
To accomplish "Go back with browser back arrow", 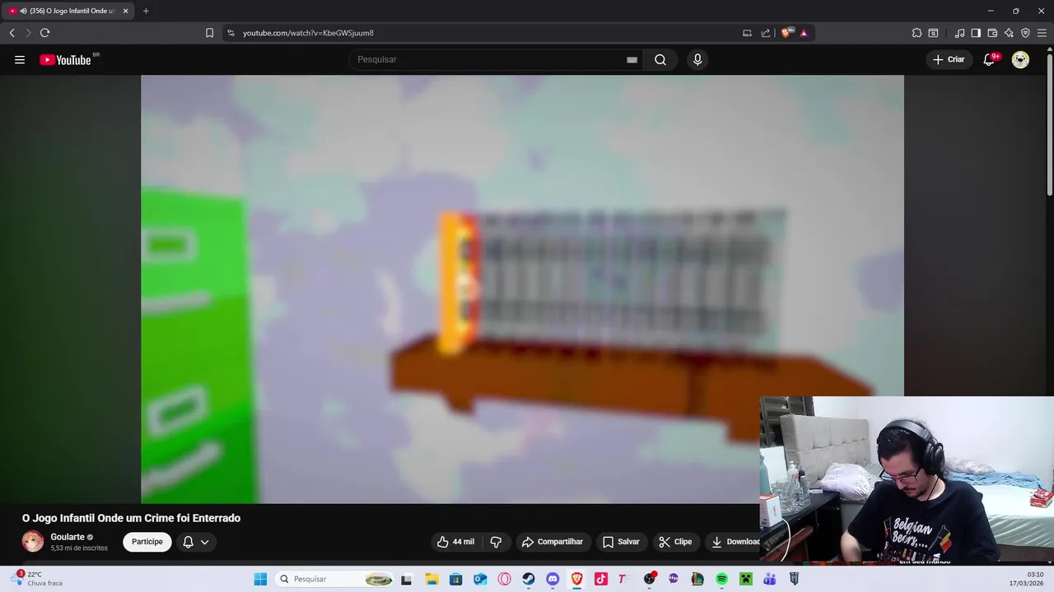I will 12,33.
